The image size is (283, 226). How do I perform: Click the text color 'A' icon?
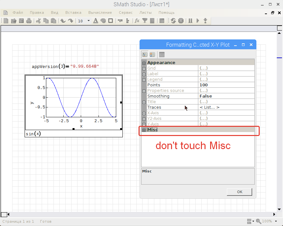[96, 21]
